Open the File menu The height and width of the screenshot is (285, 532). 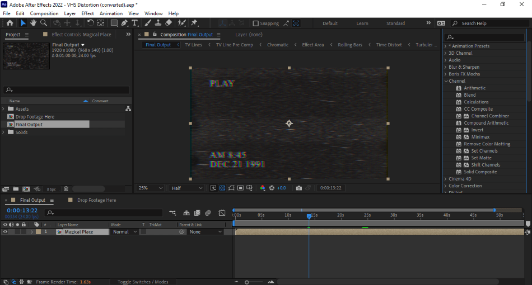click(x=7, y=13)
